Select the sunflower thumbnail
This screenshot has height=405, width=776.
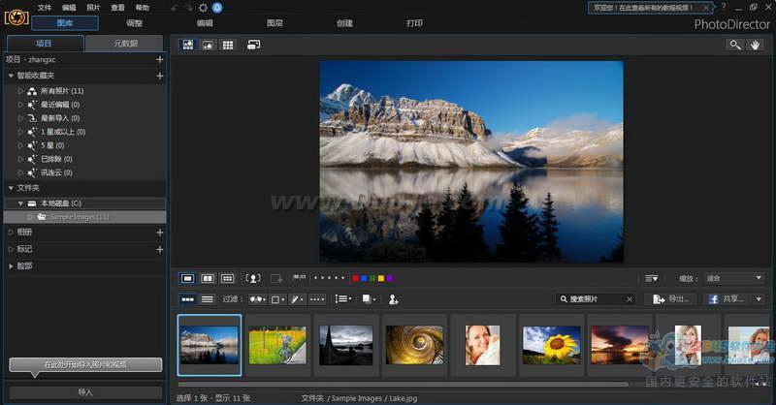tap(551, 345)
